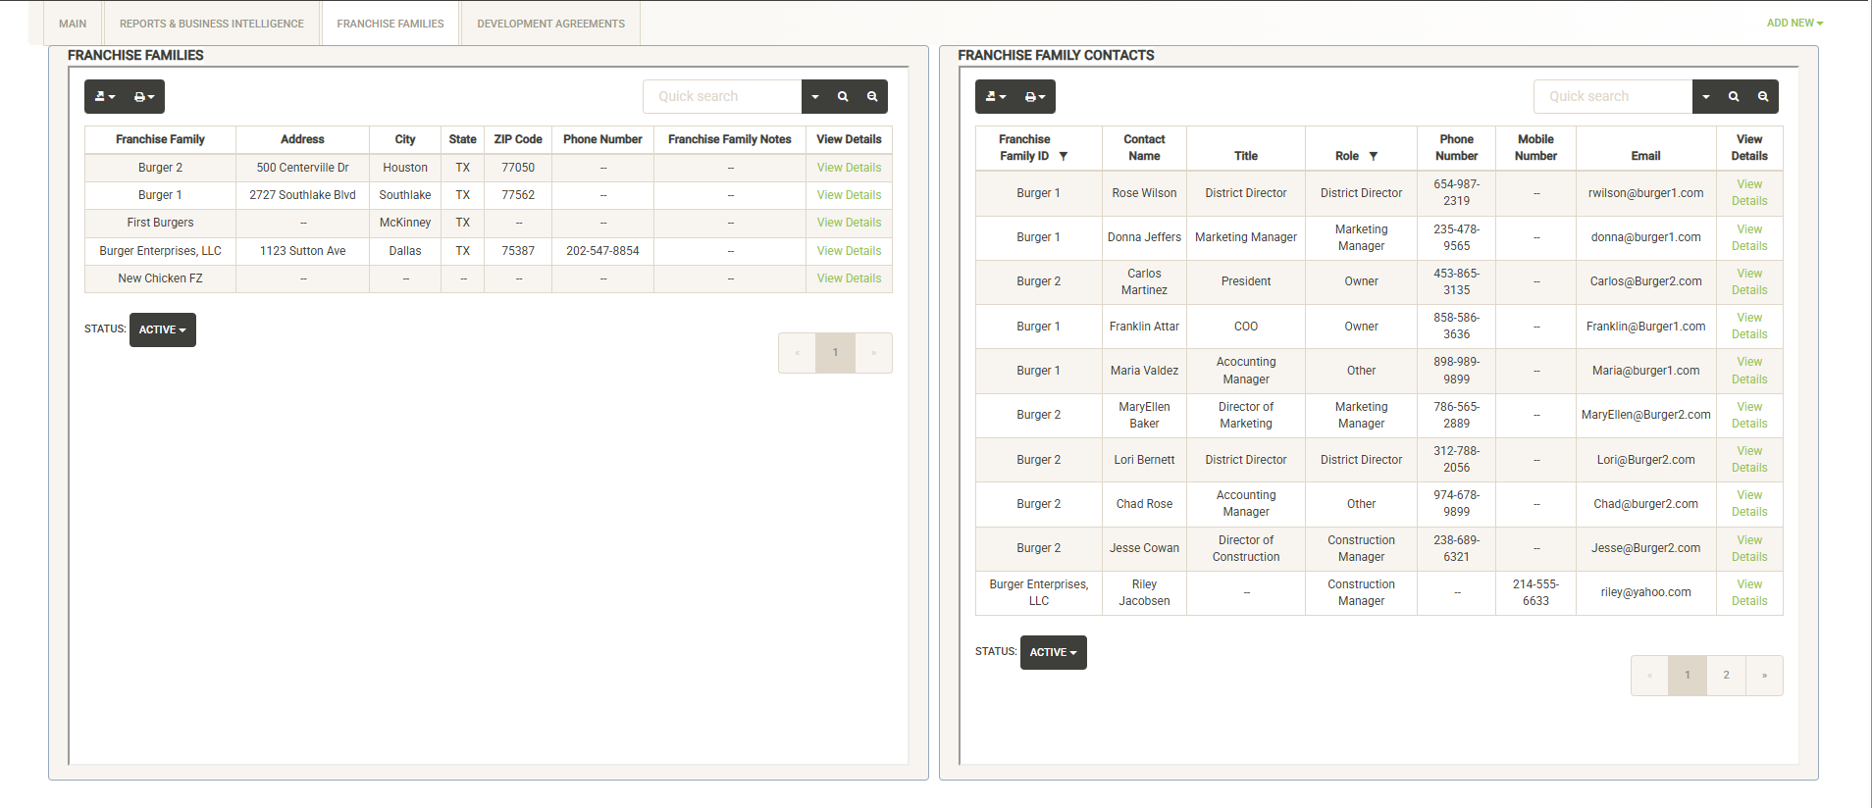Expand search options dropdown in Franchise Families
1872x808 pixels.
(x=815, y=97)
